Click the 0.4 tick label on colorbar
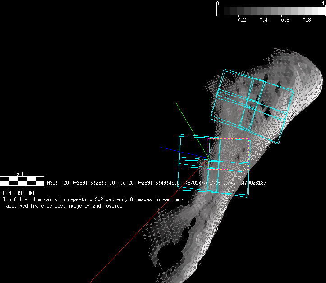The image size is (326, 283). 263,20
